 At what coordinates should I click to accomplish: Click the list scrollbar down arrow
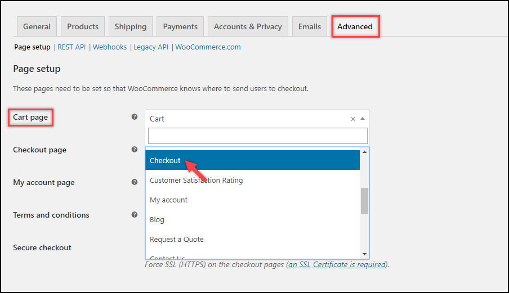[x=364, y=254]
